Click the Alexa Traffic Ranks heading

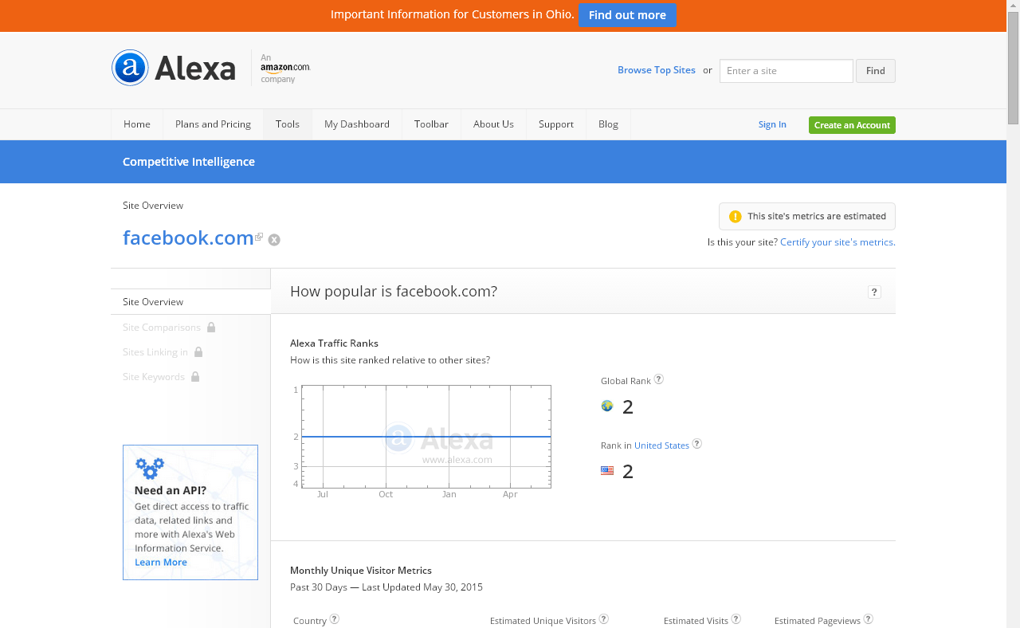334,343
